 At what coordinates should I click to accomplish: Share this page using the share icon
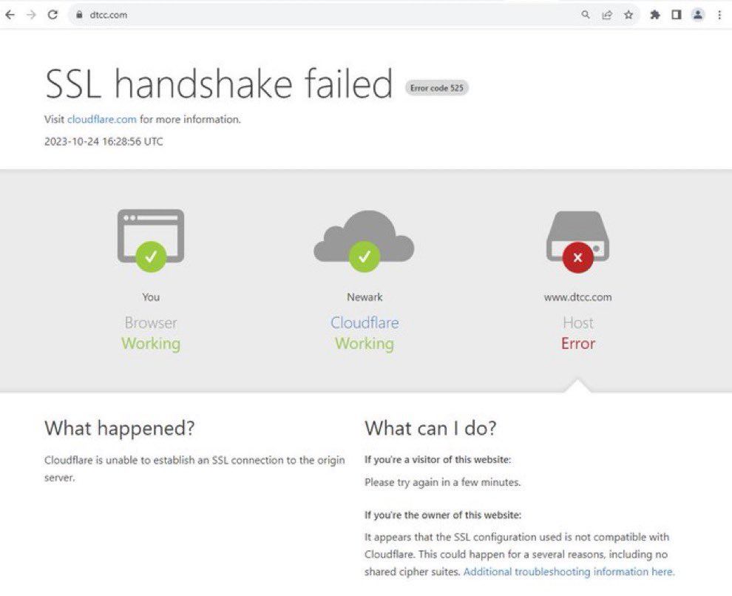607,15
